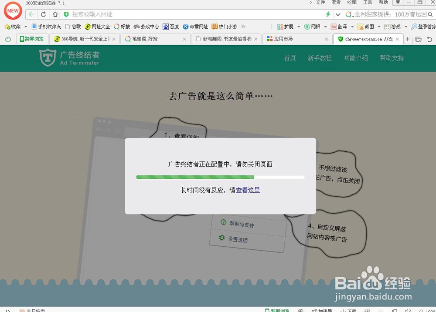Image resolution: width=436 pixels, height=312 pixels.
Task: Open the 帮助 menu
Action: (x=383, y=3)
